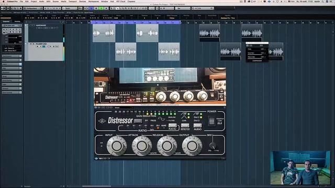
Task: Click the Elastique Pro - Time algorithm value
Action: (228, 18)
